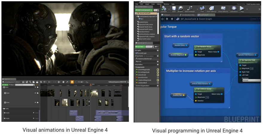Add a new function with plus

coord(158,56)
